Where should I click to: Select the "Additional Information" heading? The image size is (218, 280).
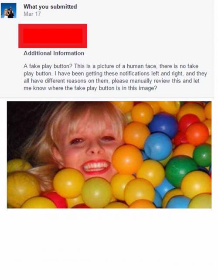(54, 53)
